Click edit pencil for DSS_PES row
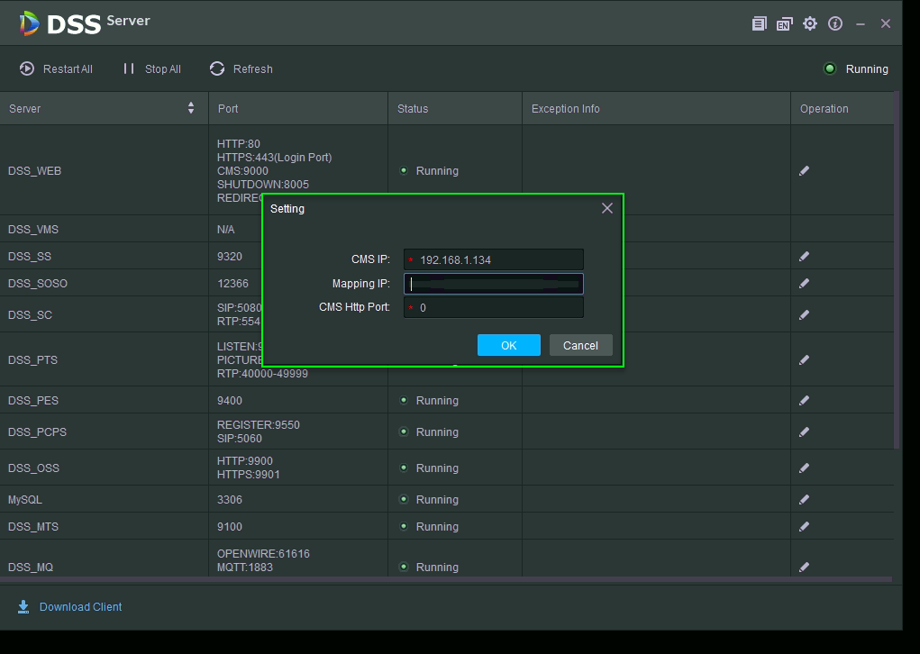 [x=804, y=401]
